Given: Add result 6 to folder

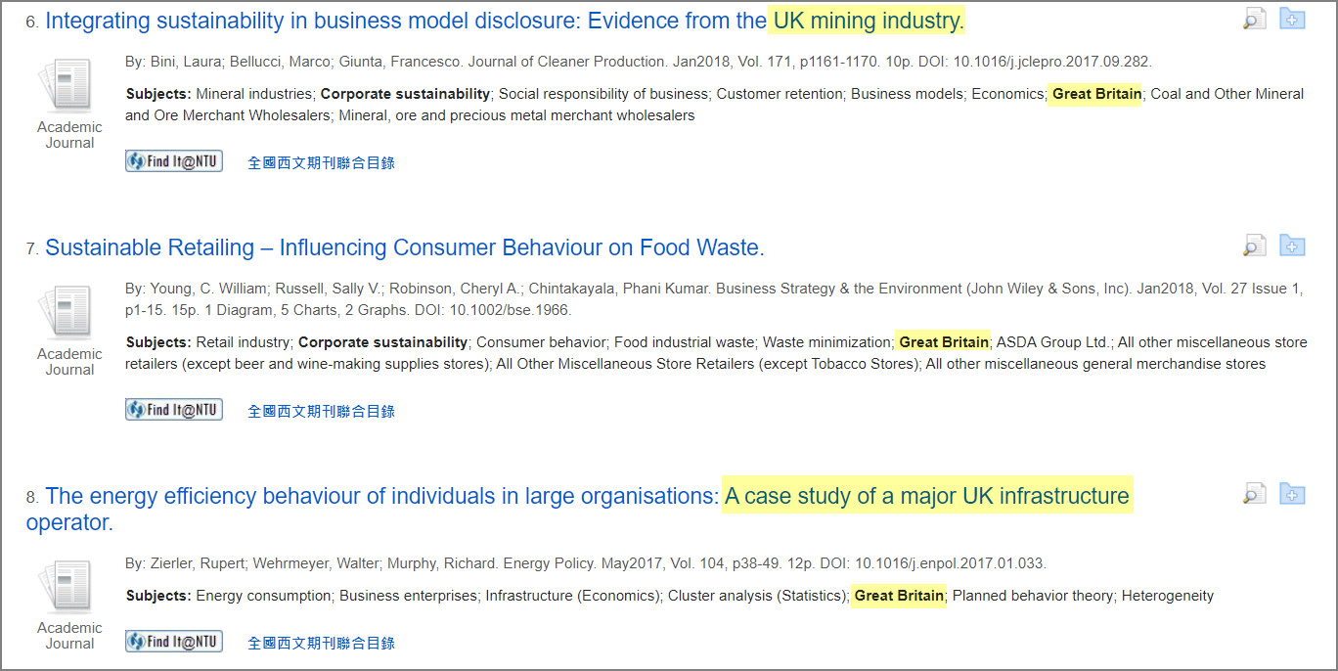Looking at the screenshot, I should (x=1292, y=19).
